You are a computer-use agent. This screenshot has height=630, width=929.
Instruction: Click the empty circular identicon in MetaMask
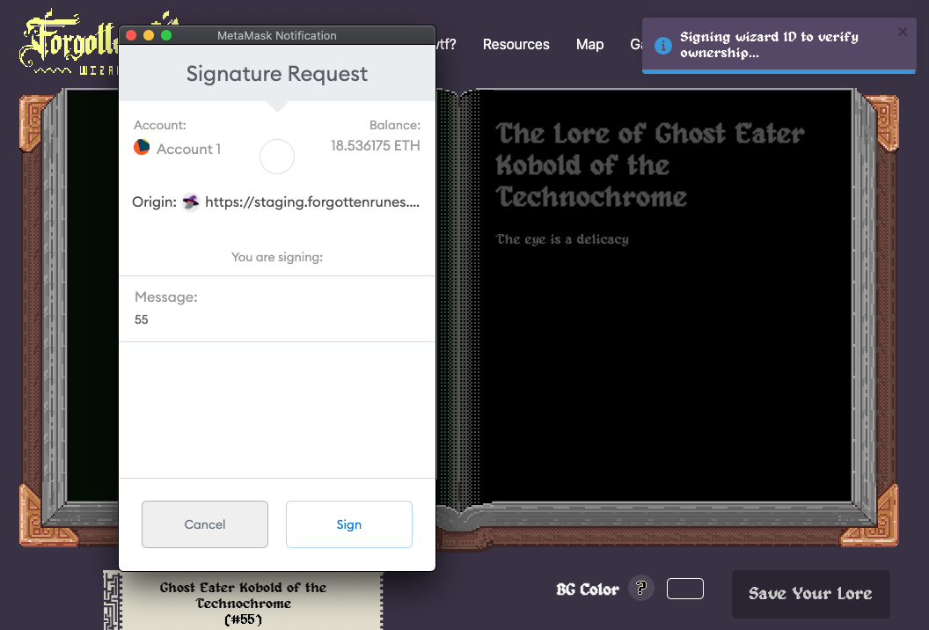277,157
